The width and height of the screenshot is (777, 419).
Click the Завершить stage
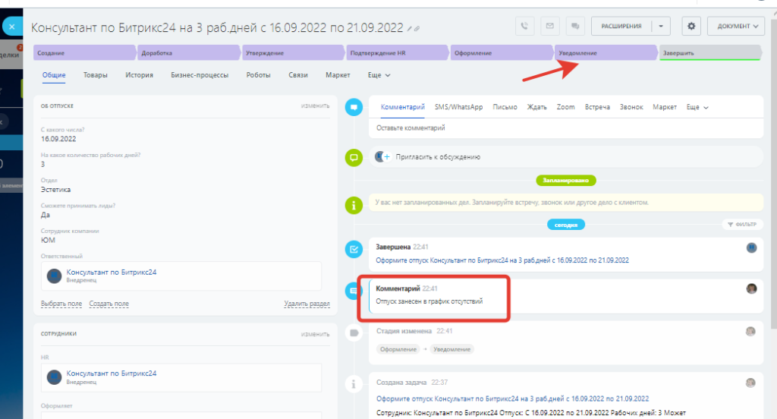710,52
